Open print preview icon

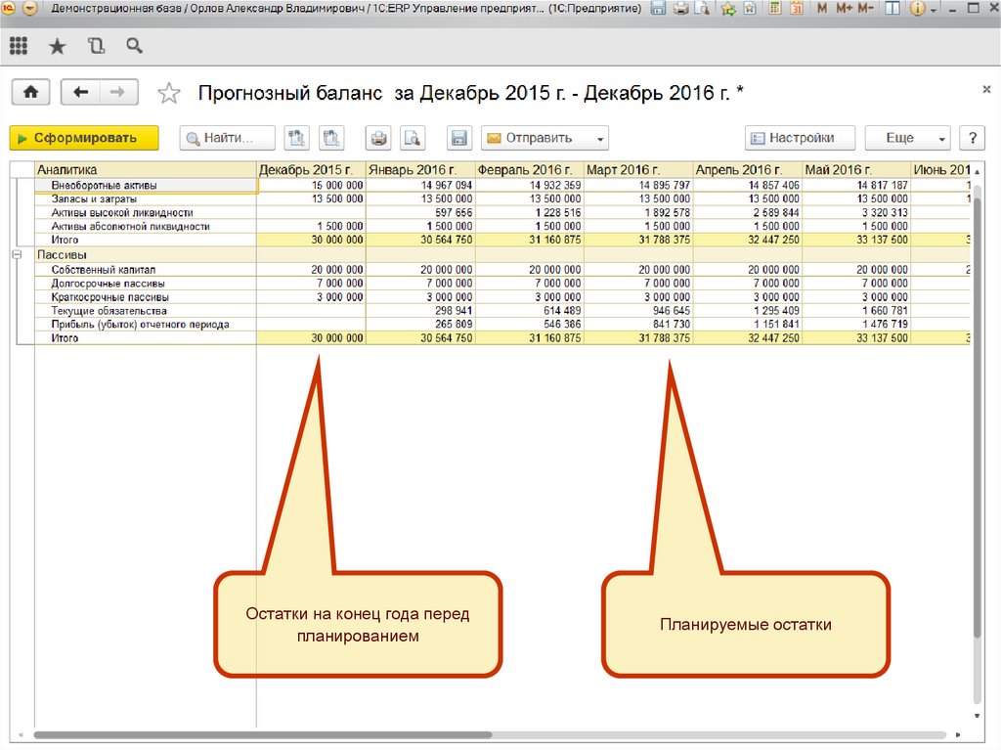coord(413,138)
